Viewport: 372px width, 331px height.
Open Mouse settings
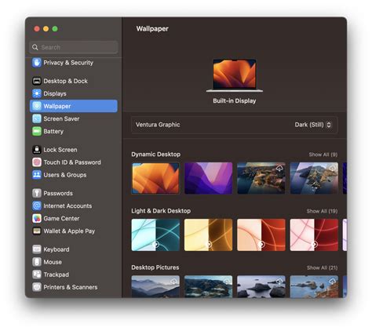click(x=74, y=262)
